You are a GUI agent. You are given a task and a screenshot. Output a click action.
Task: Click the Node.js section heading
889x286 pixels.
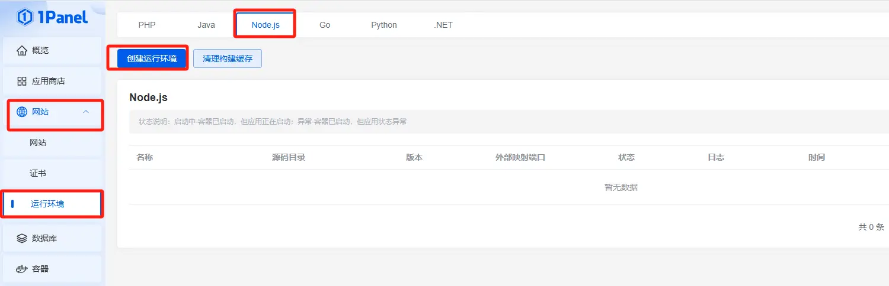pyautogui.click(x=148, y=97)
